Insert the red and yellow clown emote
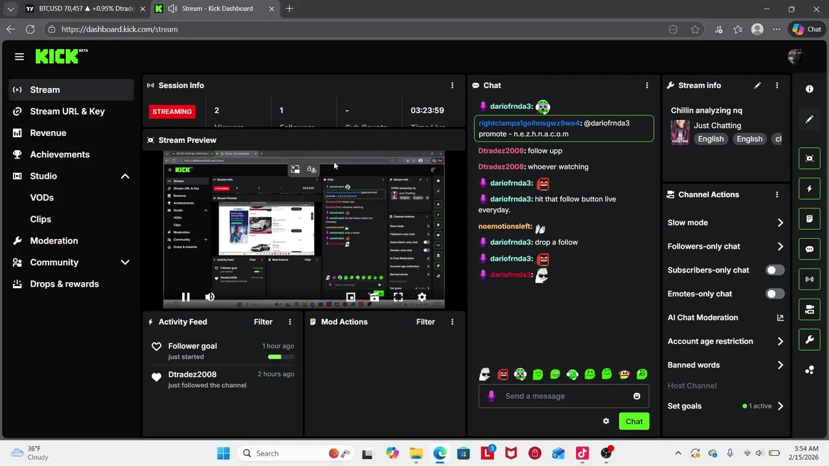The height and width of the screenshot is (466, 829). 624,374
